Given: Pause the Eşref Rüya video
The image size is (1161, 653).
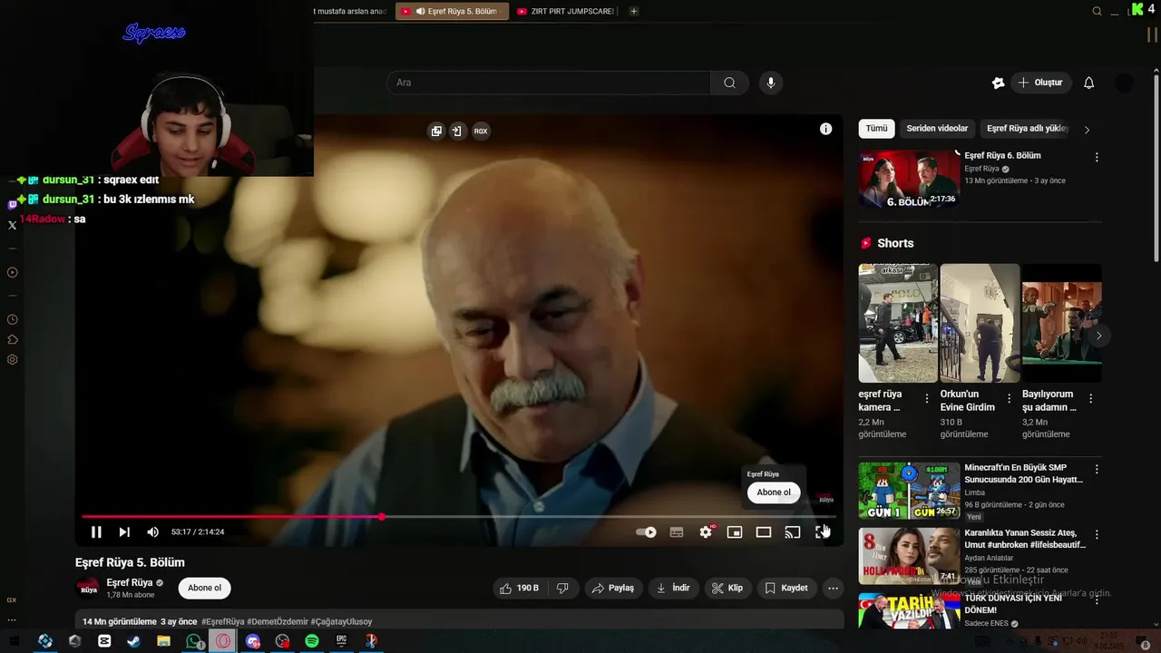Looking at the screenshot, I should [96, 532].
